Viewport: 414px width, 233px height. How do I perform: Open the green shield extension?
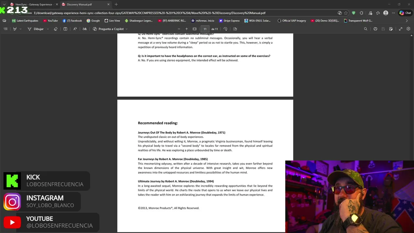[354, 13]
